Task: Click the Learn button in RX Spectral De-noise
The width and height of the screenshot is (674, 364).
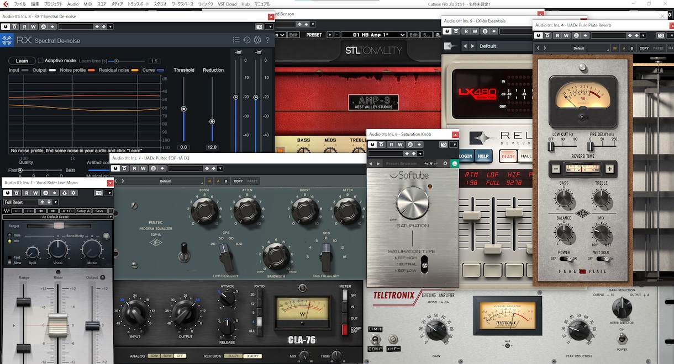Action: [x=22, y=61]
